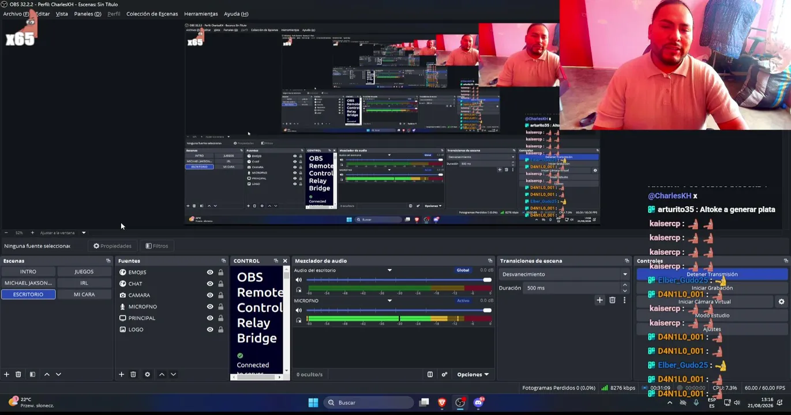791x415 pixels.
Task: Adjust Audio del escritorio volume slider
Action: (x=399, y=280)
